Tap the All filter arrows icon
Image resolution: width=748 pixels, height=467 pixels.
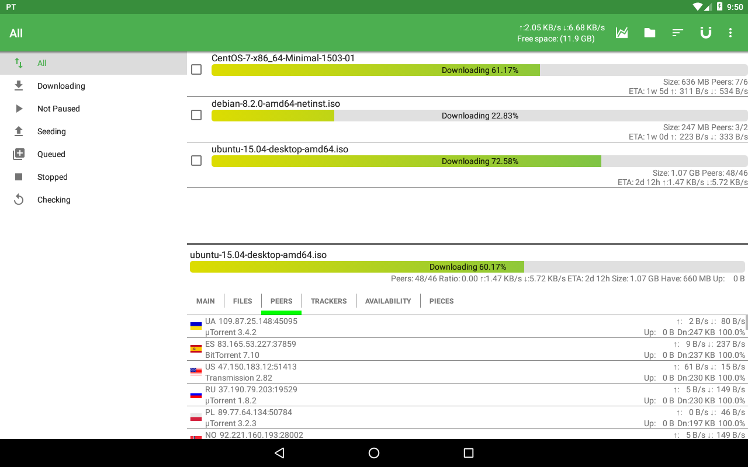coord(19,63)
